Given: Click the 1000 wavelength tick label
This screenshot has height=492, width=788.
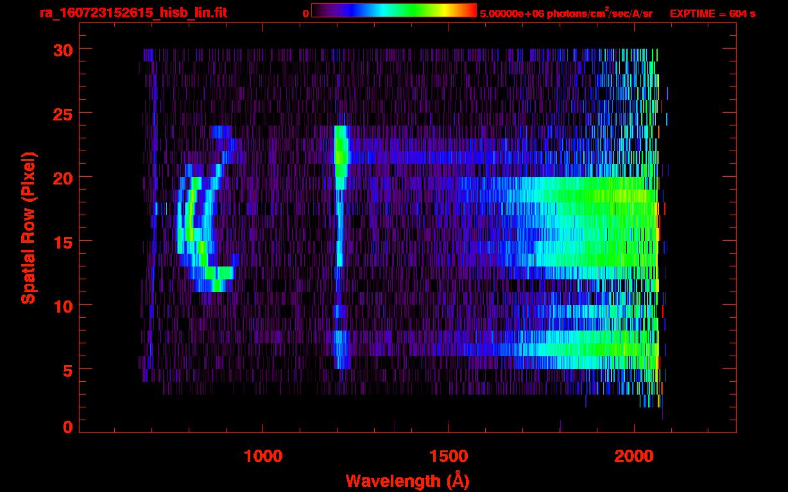Looking at the screenshot, I should coord(263,456).
